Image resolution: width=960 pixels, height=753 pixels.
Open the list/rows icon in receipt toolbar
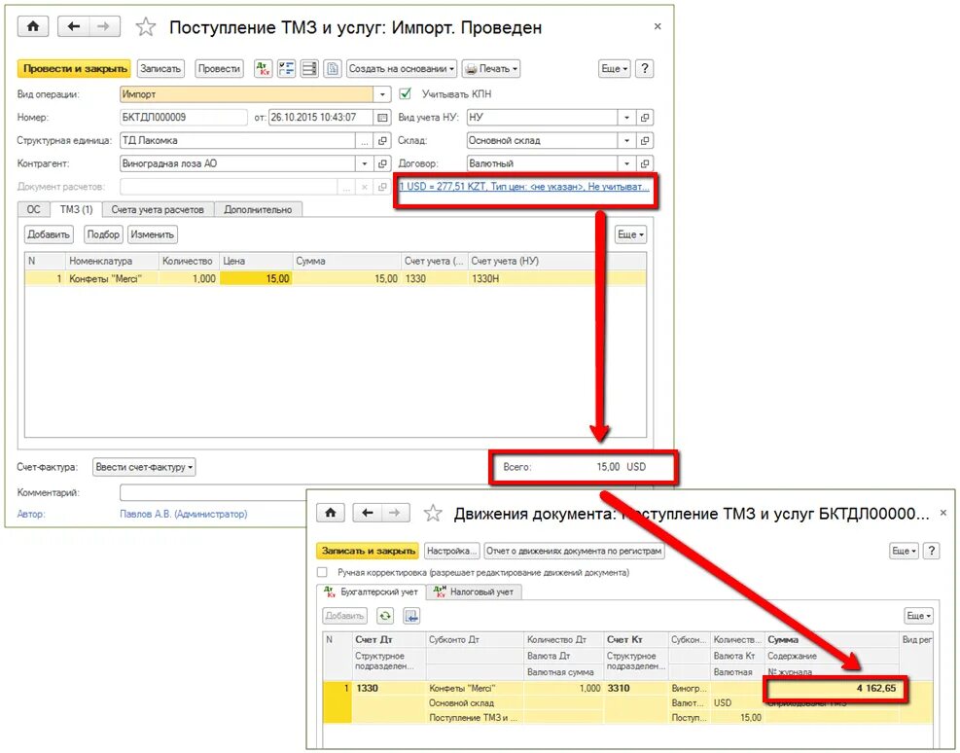point(310,68)
